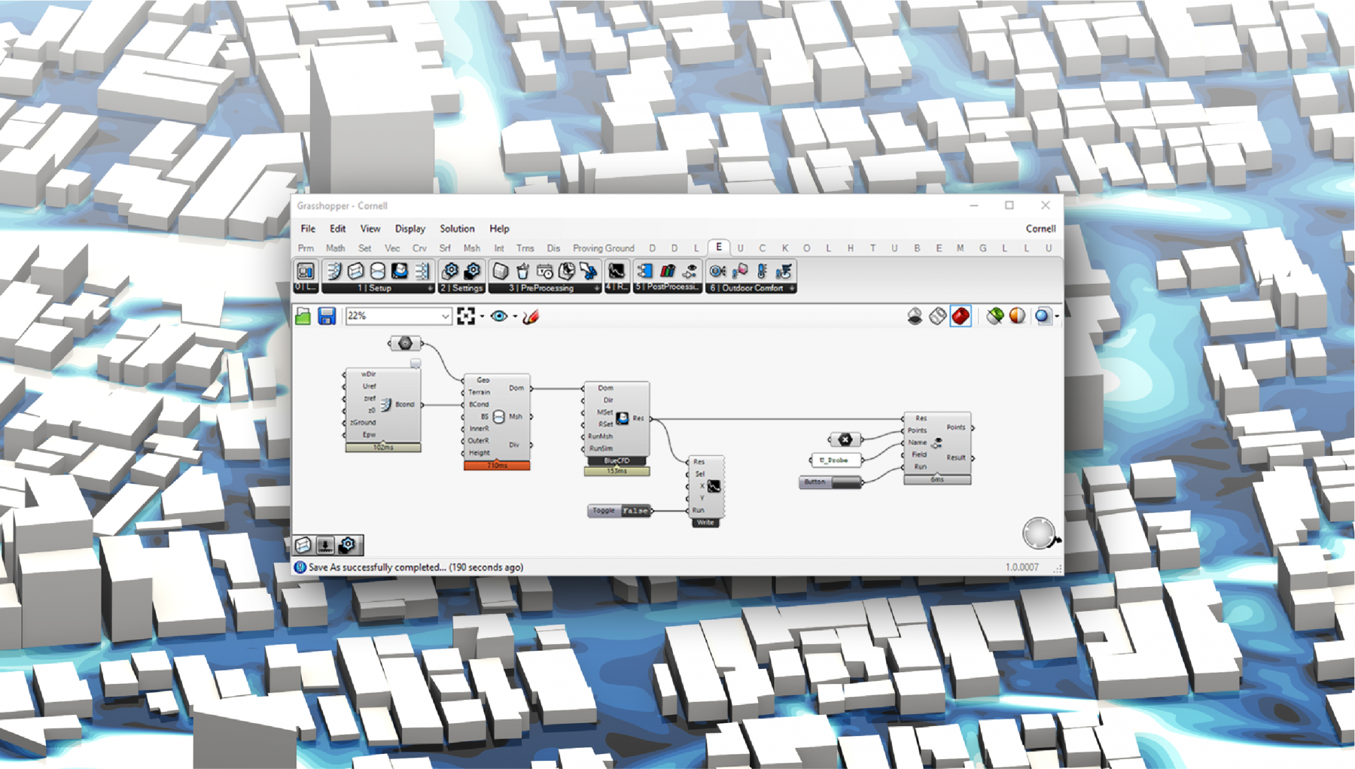This screenshot has width=1355, height=769.
Task: Click the download icon at canvas bottom-left
Action: coord(325,545)
